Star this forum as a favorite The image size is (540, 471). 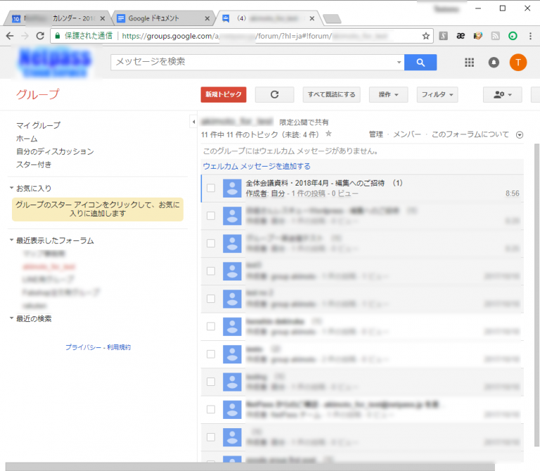click(328, 134)
